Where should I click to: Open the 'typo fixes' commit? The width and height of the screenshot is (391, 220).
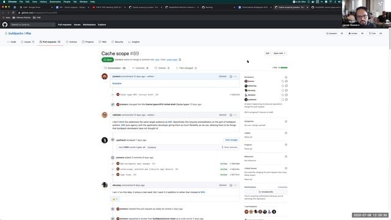(x=126, y=175)
